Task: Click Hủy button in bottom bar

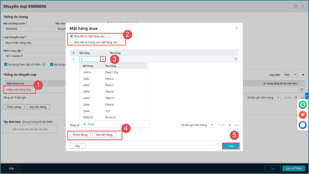Action: tap(11, 168)
